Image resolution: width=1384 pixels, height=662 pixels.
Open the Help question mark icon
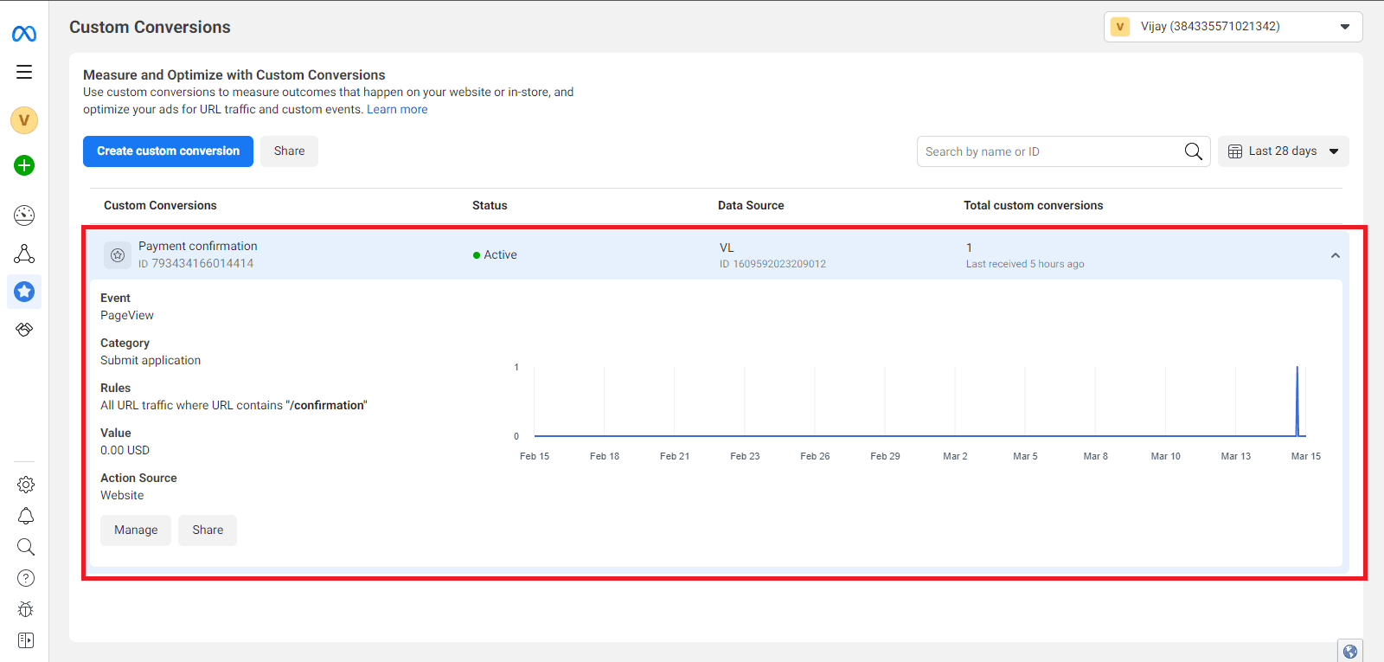(x=26, y=578)
